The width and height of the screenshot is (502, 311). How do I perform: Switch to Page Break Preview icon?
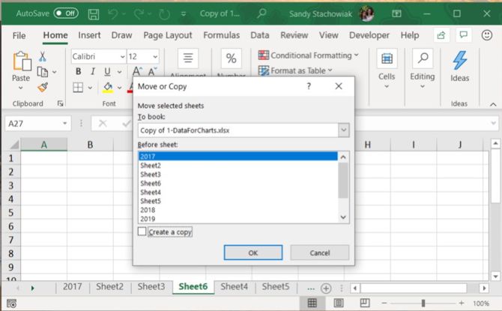click(365, 303)
